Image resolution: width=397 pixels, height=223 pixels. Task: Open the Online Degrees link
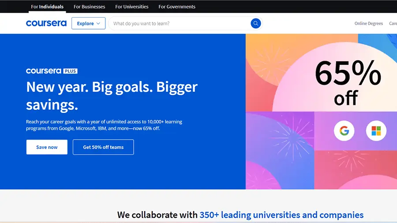pyautogui.click(x=369, y=23)
